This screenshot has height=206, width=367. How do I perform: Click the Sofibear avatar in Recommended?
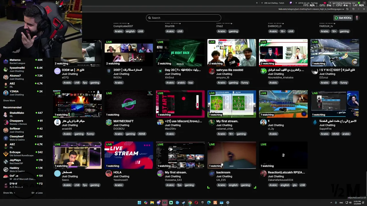5,130
